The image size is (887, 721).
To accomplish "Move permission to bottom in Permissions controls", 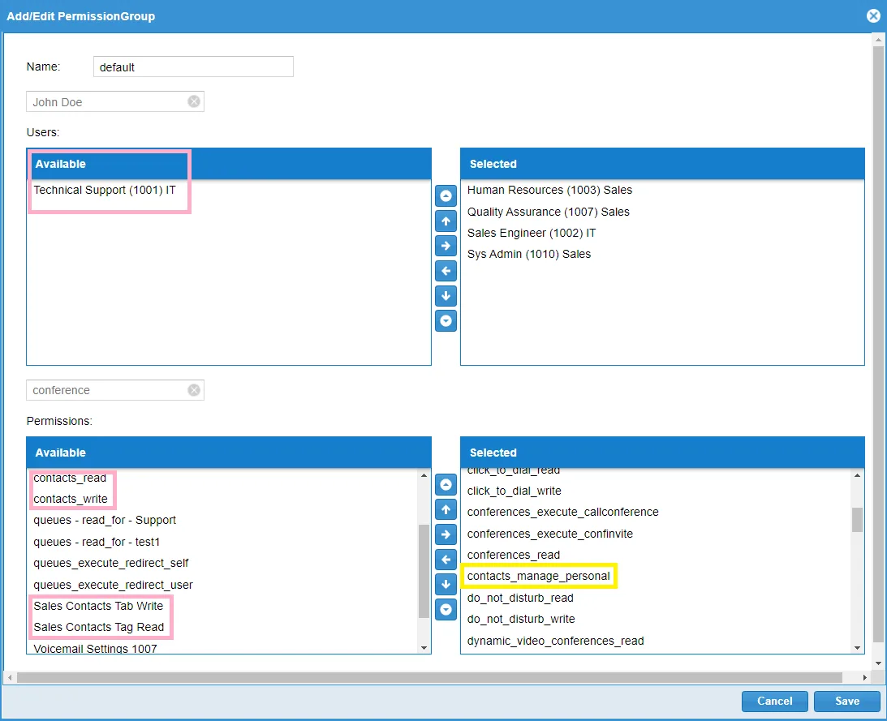I will point(446,609).
